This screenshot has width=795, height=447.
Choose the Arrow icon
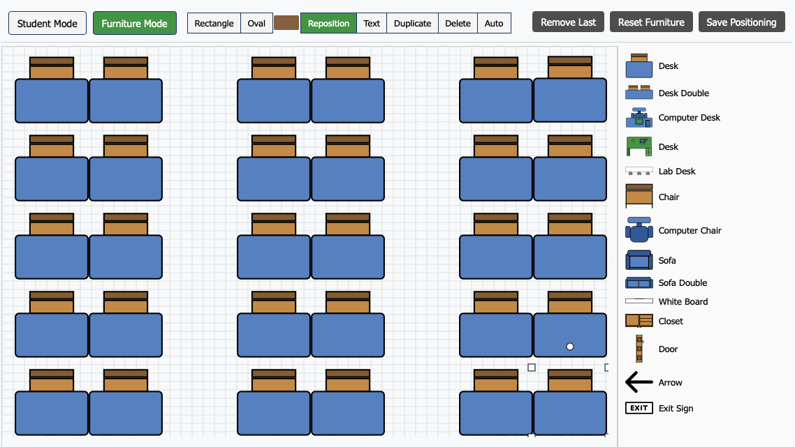[x=639, y=382]
